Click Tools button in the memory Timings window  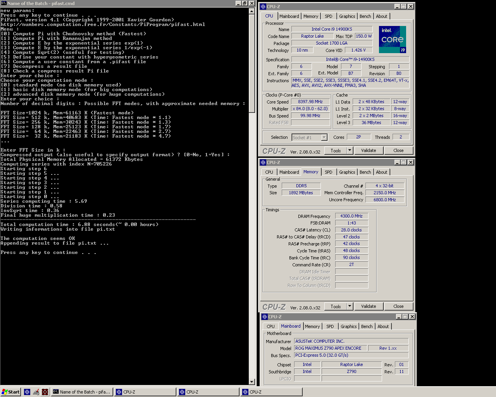(x=336, y=307)
